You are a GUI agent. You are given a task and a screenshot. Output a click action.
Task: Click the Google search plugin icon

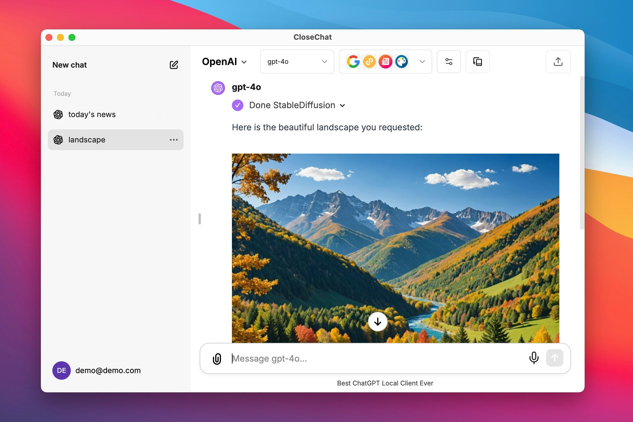click(x=353, y=62)
